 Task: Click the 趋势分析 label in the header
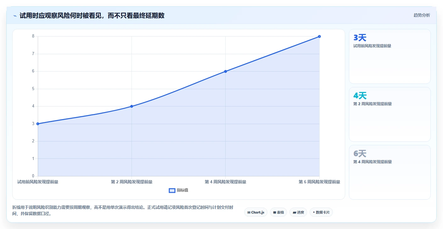click(x=422, y=15)
